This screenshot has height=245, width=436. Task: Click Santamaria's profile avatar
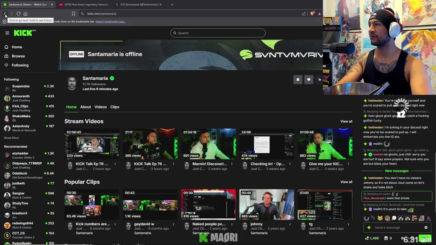coord(72,83)
